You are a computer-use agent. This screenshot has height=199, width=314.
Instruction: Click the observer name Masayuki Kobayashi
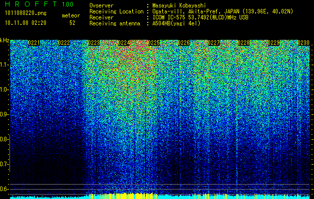(x=179, y=5)
